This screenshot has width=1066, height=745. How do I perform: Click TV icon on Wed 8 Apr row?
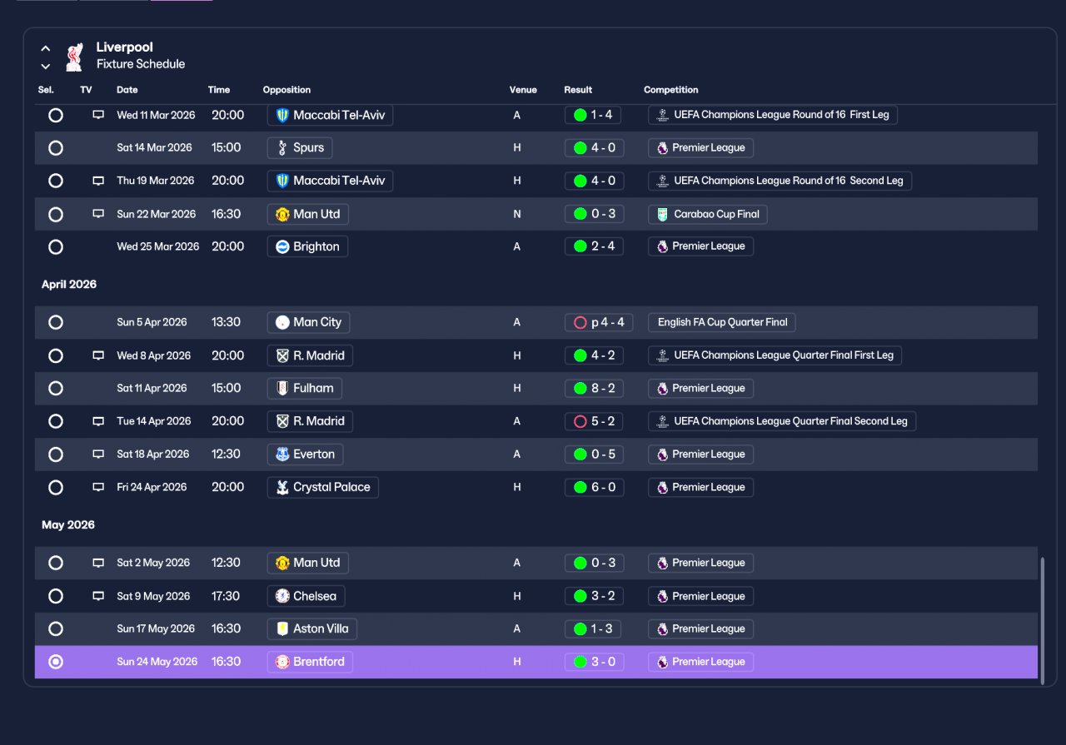point(98,355)
